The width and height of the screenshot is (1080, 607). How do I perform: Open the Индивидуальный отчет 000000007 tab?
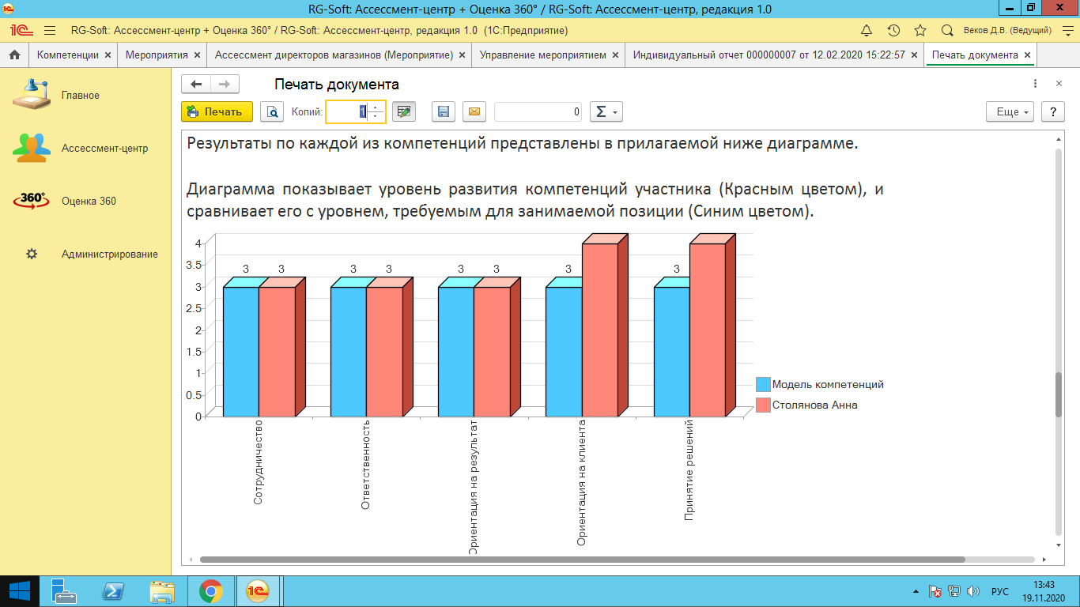point(769,55)
